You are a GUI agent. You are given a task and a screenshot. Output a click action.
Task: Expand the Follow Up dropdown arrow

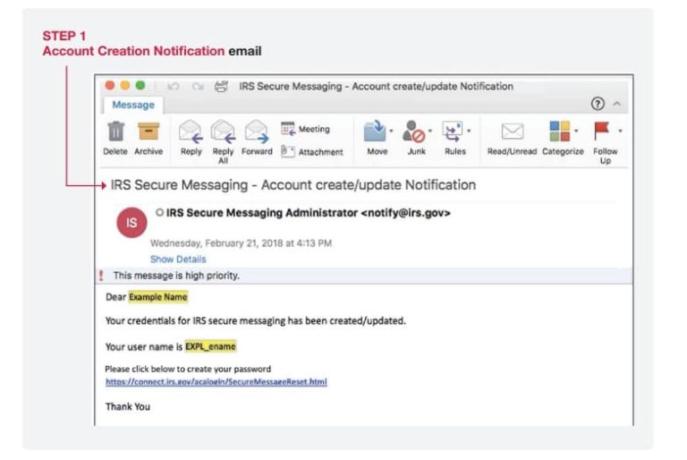[620, 131]
